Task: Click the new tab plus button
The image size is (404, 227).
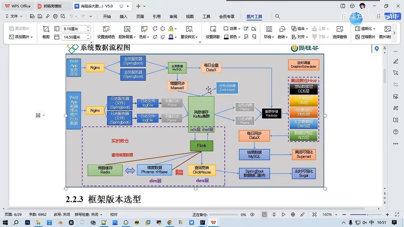Action: (x=138, y=6)
